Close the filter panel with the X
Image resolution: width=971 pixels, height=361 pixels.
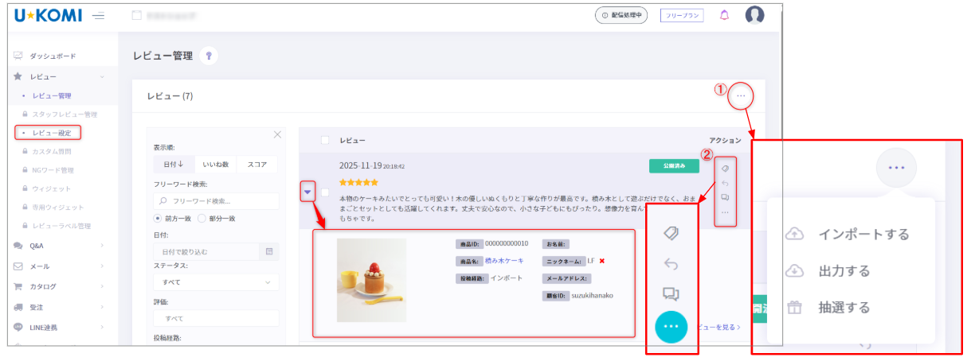click(277, 134)
